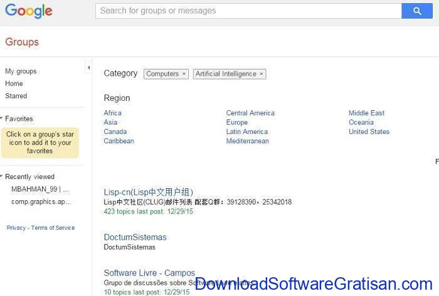The image size is (439, 296).
Task: Select the Central America region
Action: pyautogui.click(x=250, y=113)
